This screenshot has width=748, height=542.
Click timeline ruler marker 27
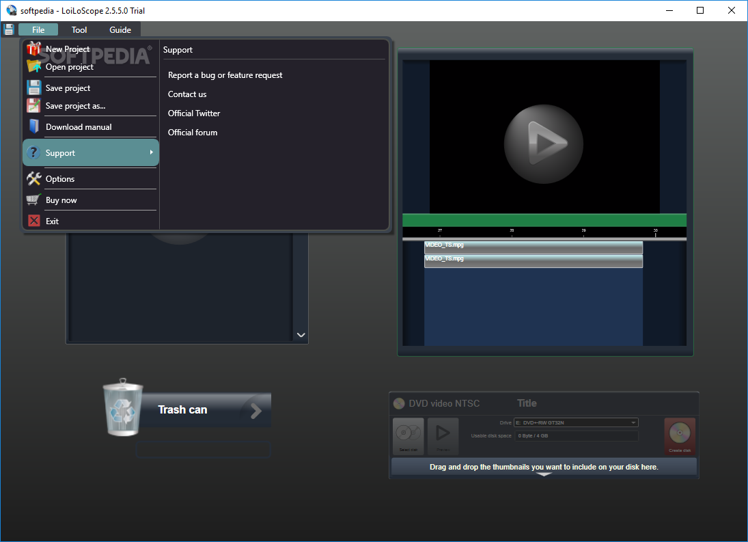[x=440, y=232]
